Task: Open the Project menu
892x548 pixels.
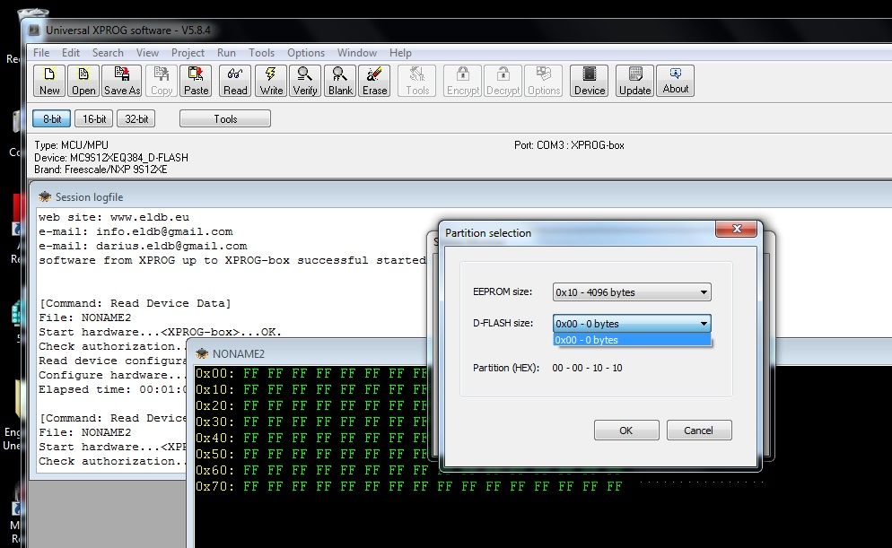Action: [188, 53]
